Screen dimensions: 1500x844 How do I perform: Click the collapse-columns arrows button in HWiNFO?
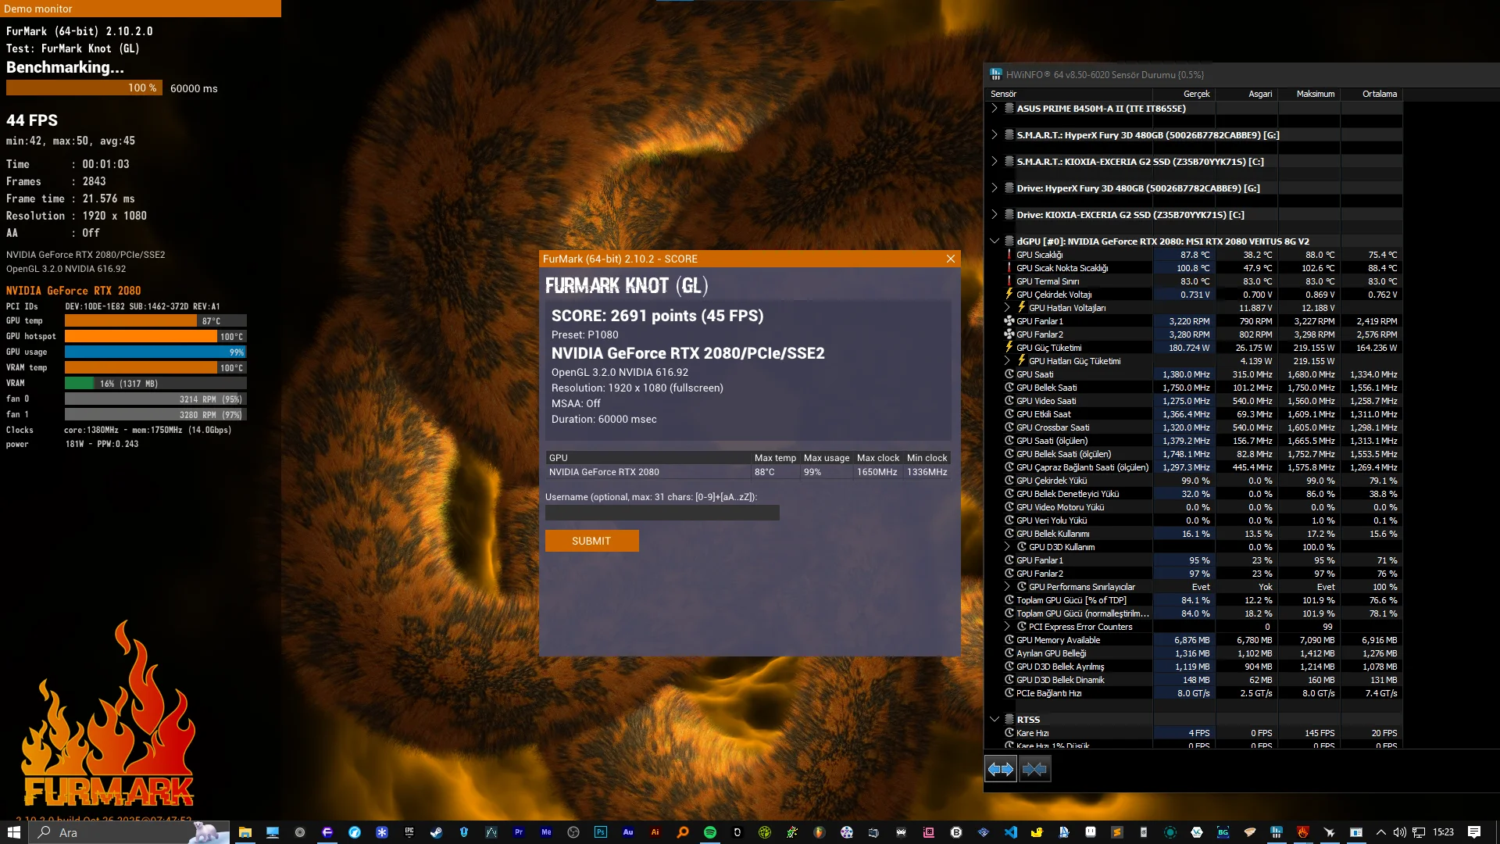point(1034,769)
